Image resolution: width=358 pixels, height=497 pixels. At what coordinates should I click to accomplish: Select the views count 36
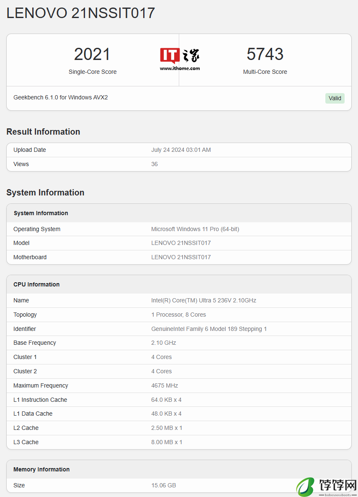pos(155,164)
